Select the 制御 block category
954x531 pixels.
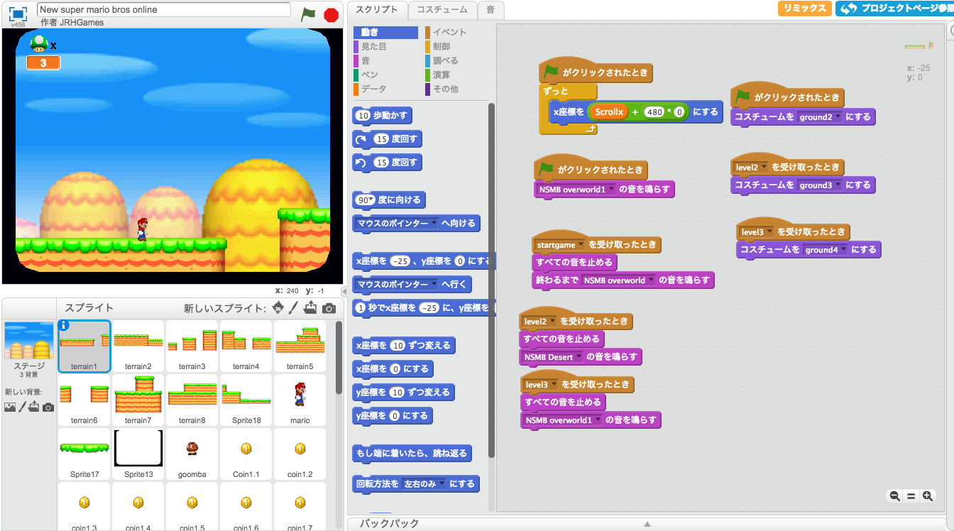pos(456,47)
